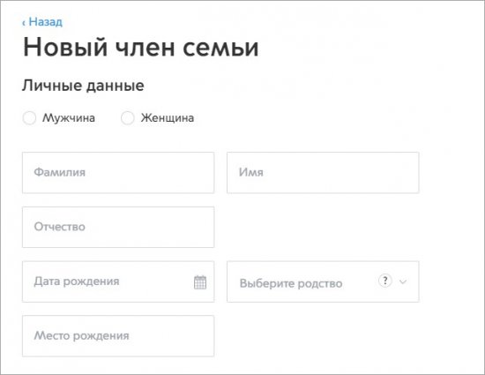Click the Новый член семьи page title

coord(141,48)
